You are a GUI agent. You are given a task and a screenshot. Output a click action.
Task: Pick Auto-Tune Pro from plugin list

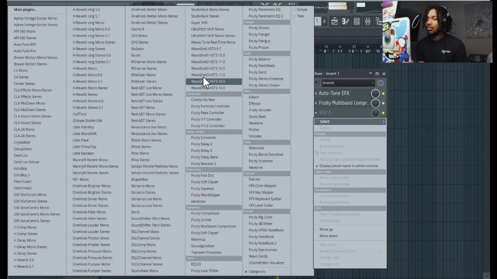[25, 51]
